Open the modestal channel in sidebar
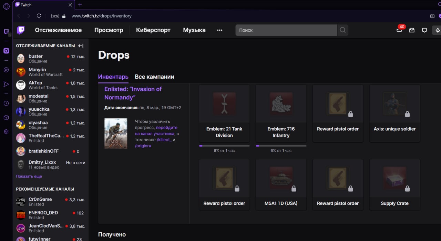 [51, 98]
